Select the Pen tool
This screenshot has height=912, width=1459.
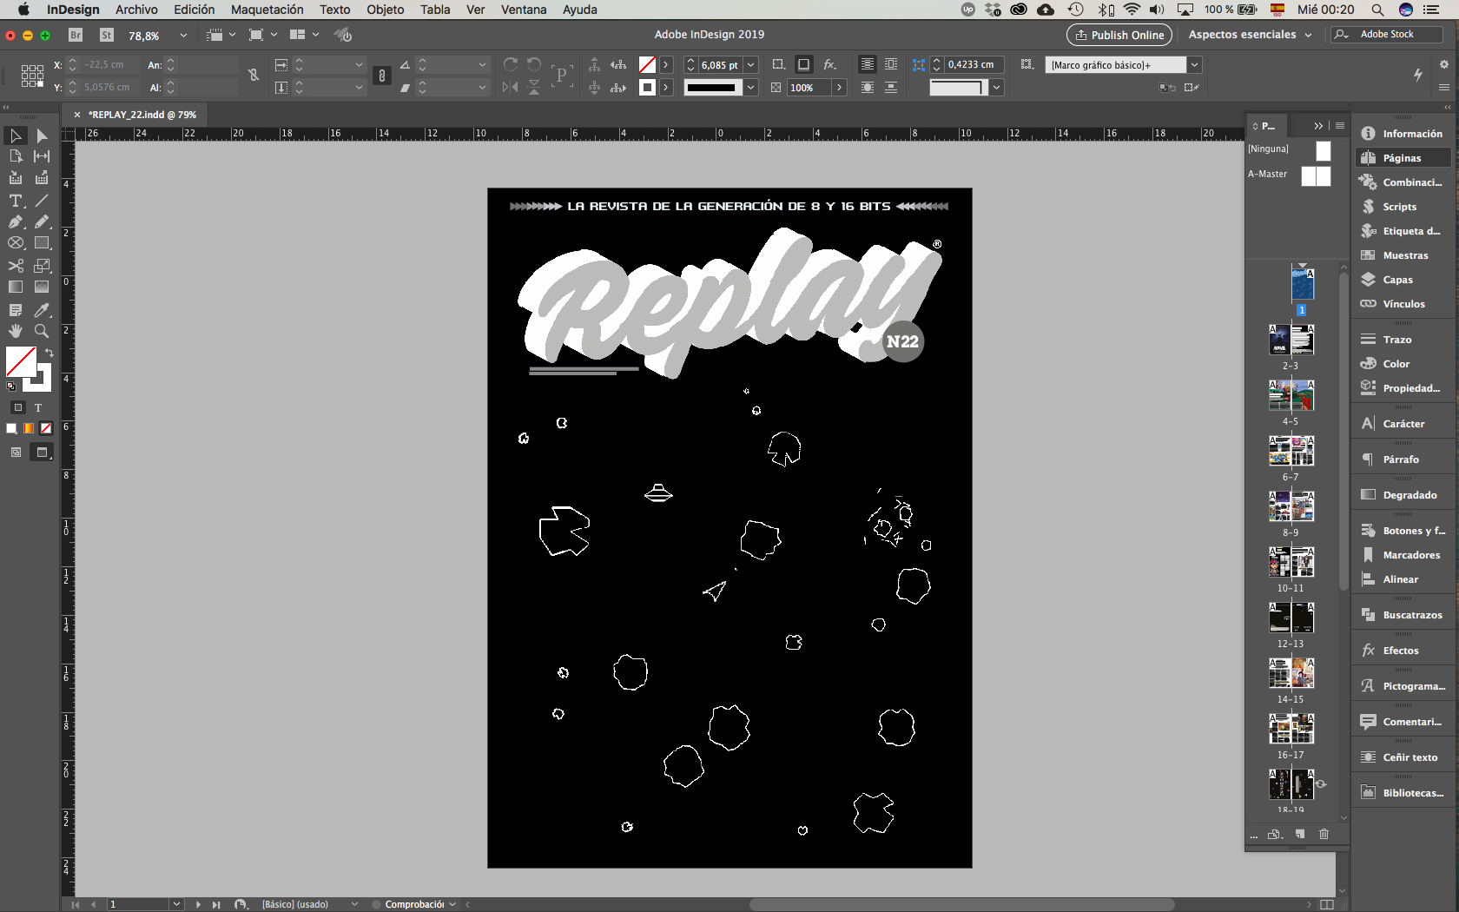click(x=16, y=221)
